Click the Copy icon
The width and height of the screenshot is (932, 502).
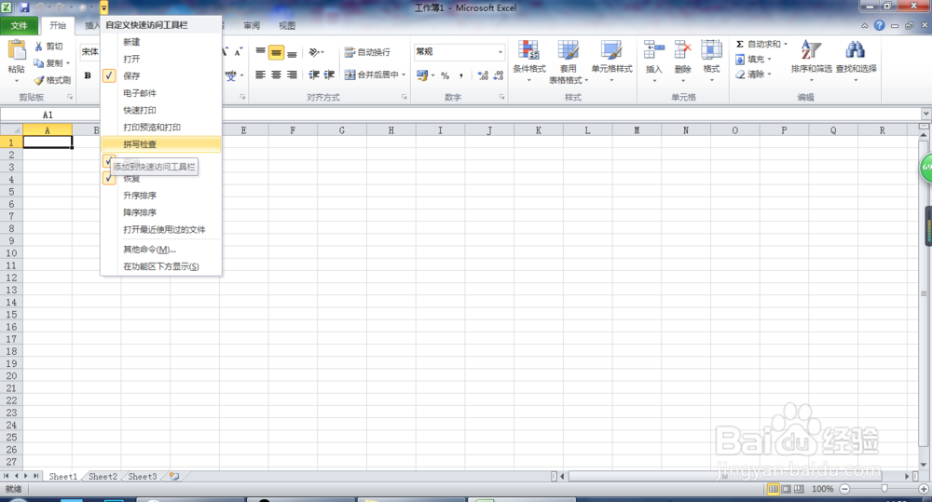pyautogui.click(x=38, y=62)
